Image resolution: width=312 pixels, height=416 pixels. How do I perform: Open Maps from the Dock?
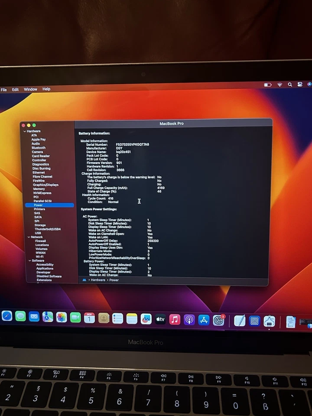(x=48, y=317)
